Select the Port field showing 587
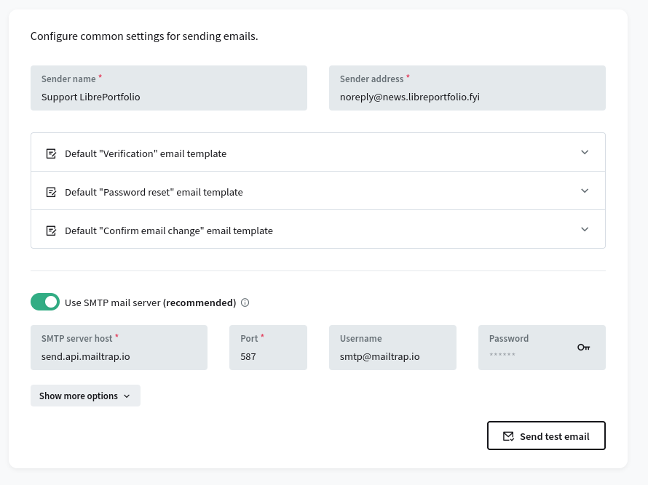 (x=268, y=356)
